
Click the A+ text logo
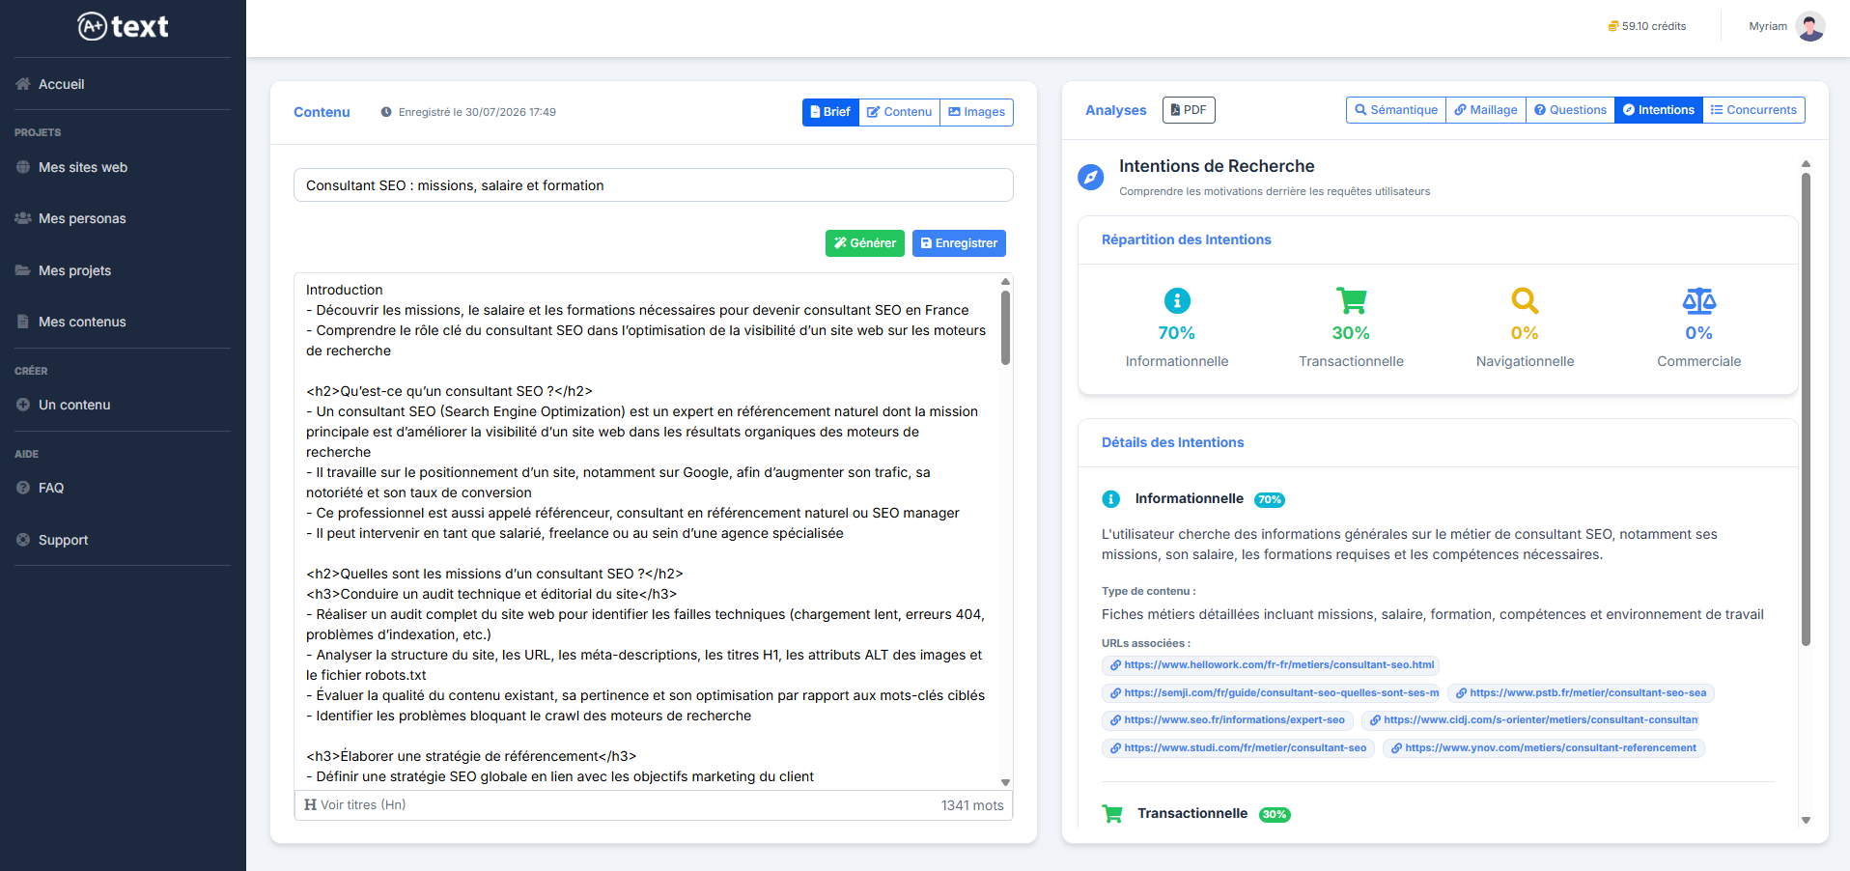click(123, 26)
